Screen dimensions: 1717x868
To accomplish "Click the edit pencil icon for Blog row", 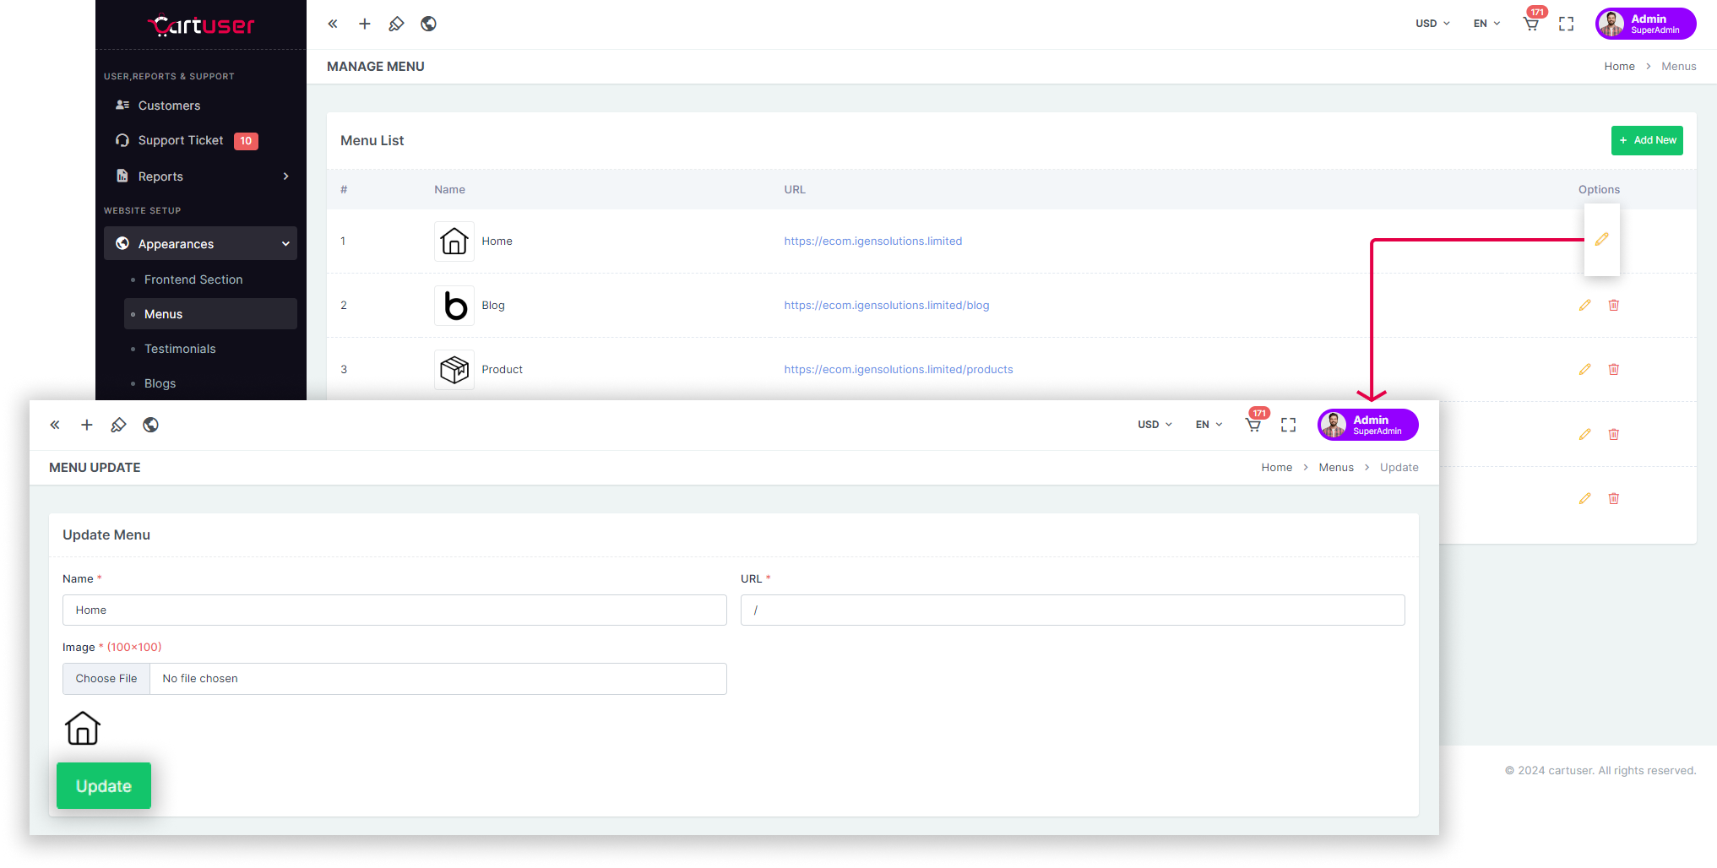I will point(1584,305).
